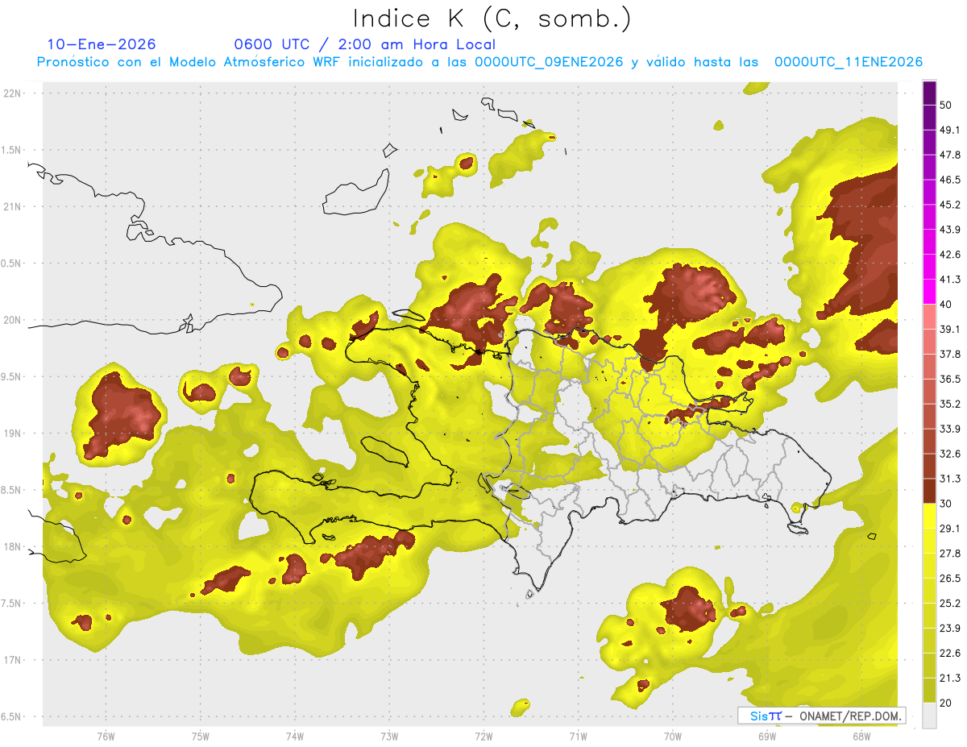Image resolution: width=967 pixels, height=747 pixels.
Task: Pick the brown swatch between 33.9 and 35.2
Action: click(929, 417)
